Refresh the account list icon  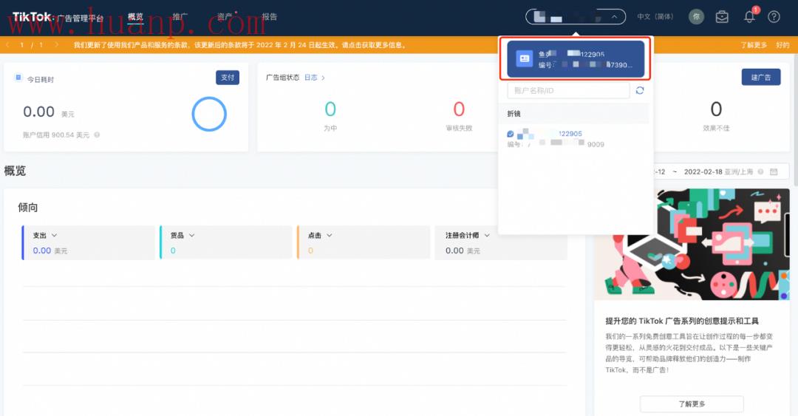tap(640, 91)
